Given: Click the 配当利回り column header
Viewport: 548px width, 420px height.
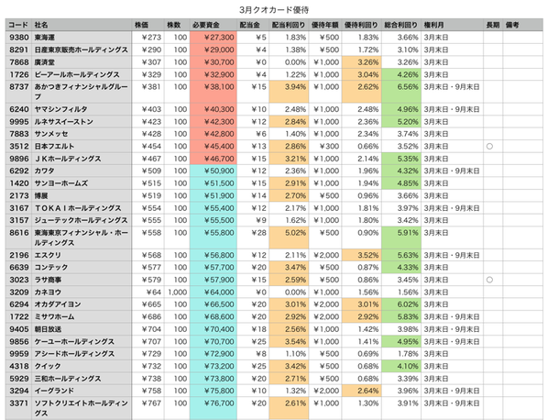Looking at the screenshot, I should coord(289,25).
